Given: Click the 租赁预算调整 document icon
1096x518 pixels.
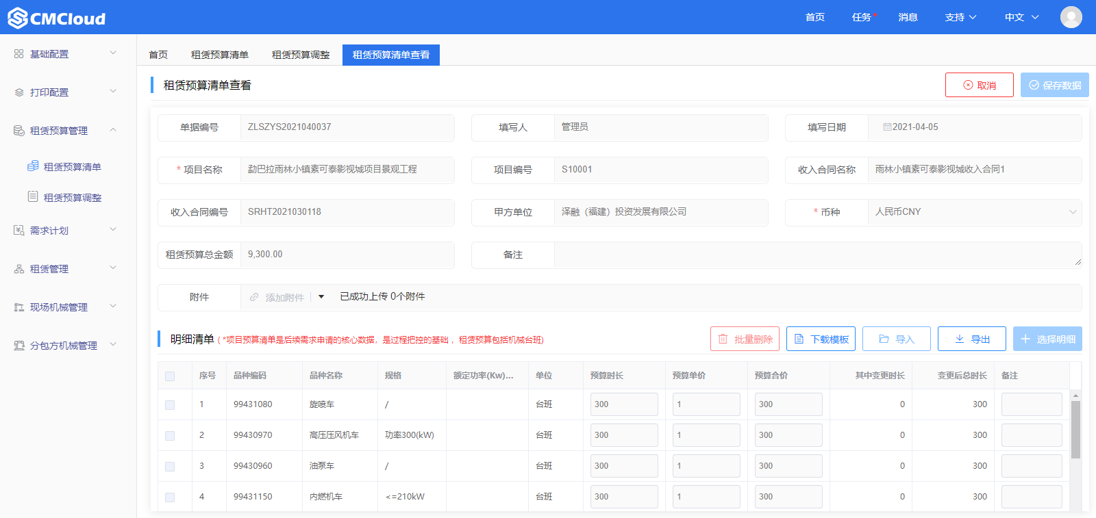Looking at the screenshot, I should point(33,196).
